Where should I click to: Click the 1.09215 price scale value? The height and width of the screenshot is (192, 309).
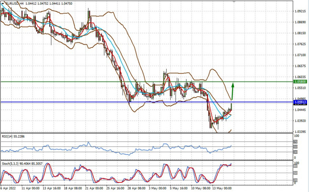pos(300,11)
